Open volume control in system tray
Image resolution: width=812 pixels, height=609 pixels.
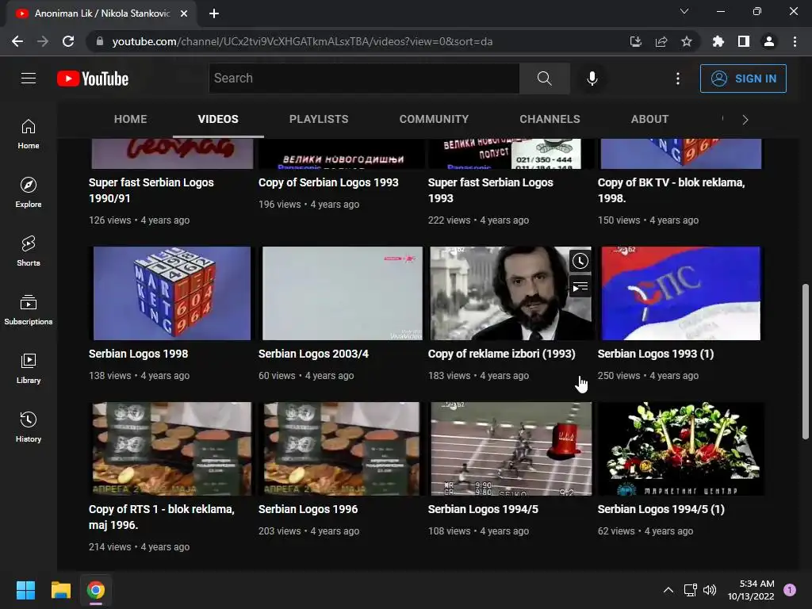710,590
